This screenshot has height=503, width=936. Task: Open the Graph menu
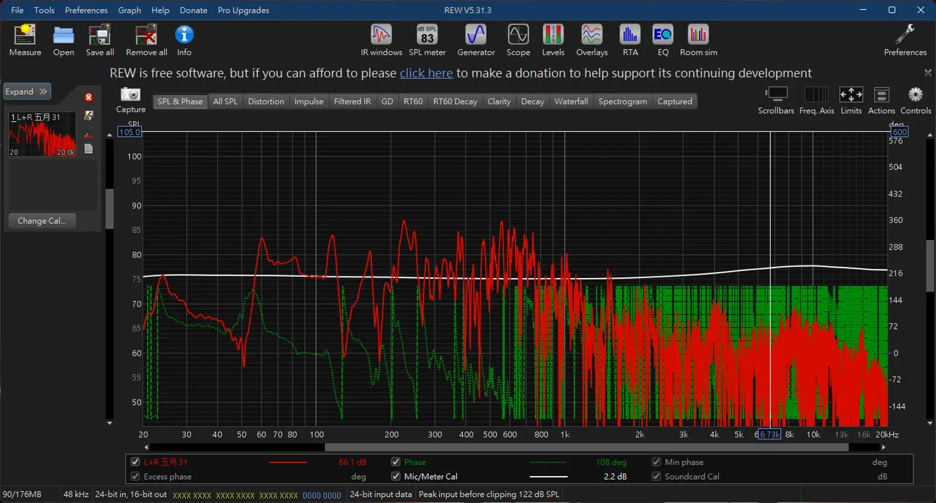[x=129, y=10]
